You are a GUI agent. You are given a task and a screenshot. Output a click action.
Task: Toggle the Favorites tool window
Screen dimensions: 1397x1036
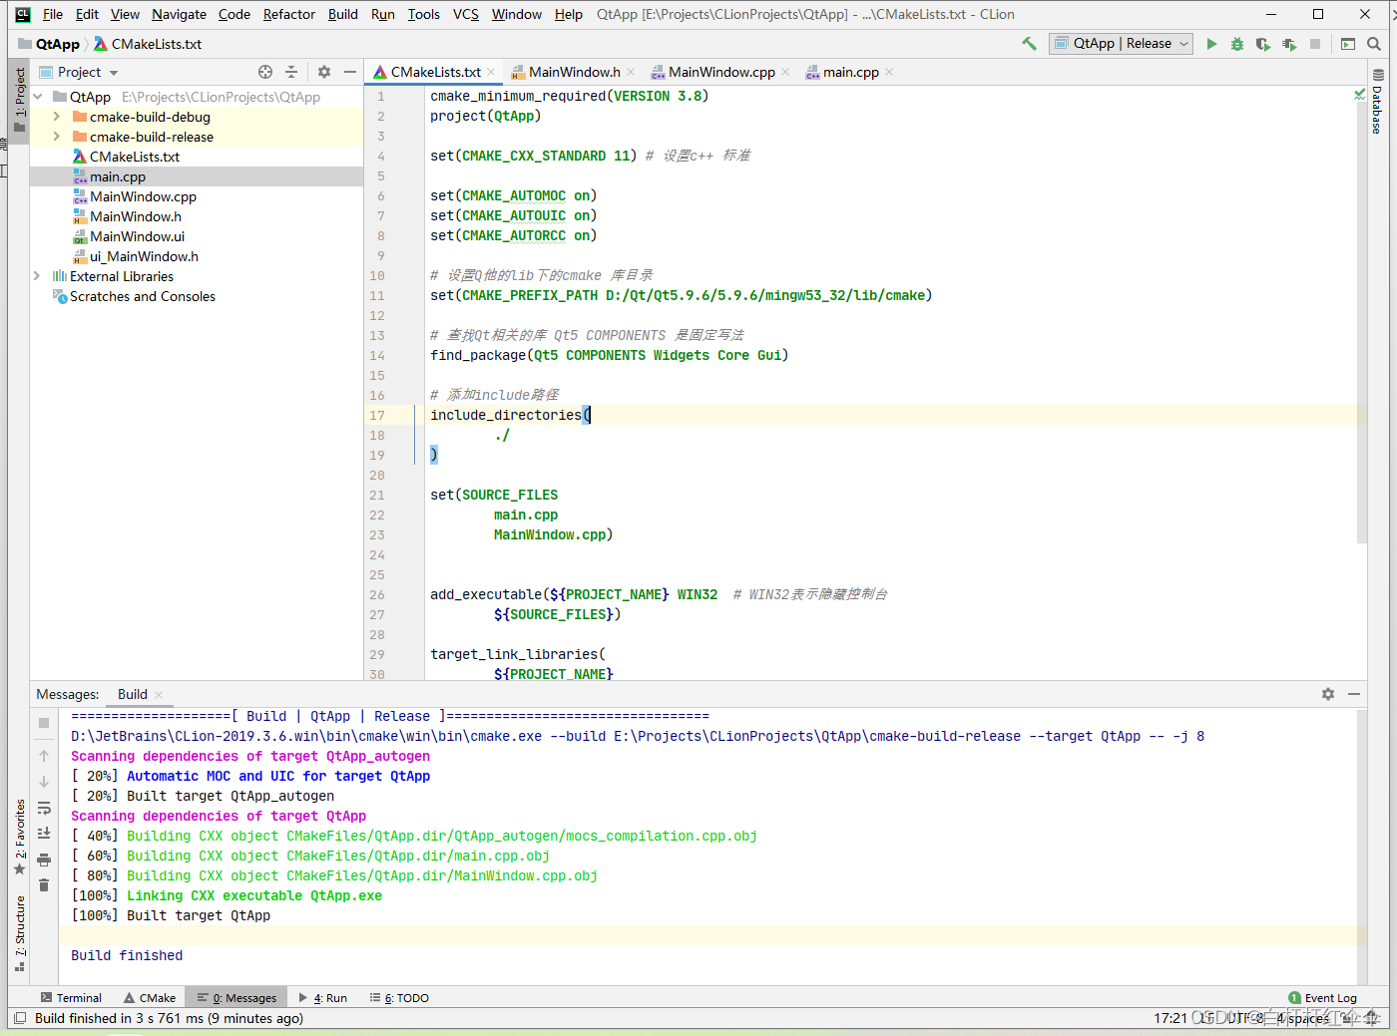point(19,837)
